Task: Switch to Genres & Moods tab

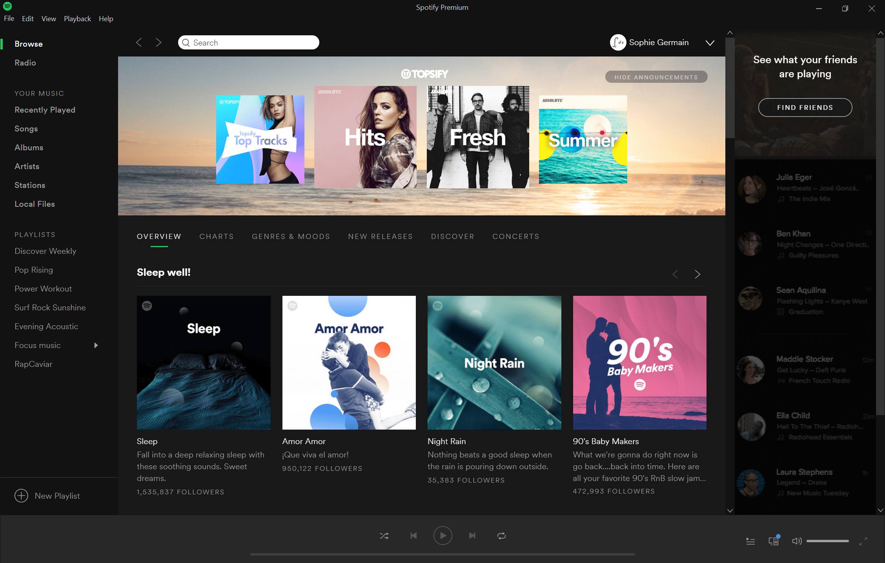Action: click(x=291, y=237)
